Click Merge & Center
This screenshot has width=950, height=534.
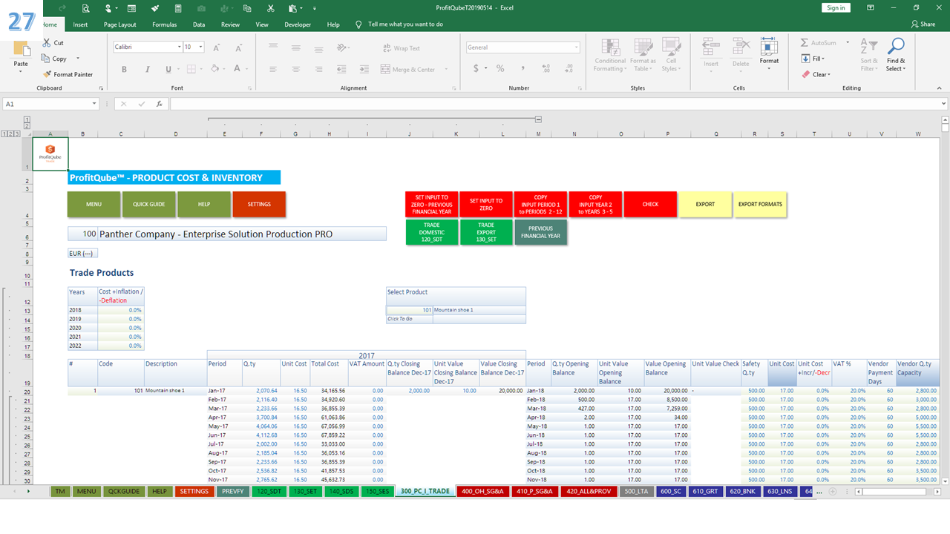[x=408, y=70]
